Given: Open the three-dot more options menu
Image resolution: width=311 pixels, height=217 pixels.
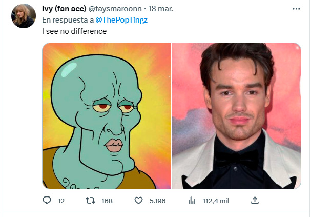Looking at the screenshot, I should pyautogui.click(x=297, y=9).
